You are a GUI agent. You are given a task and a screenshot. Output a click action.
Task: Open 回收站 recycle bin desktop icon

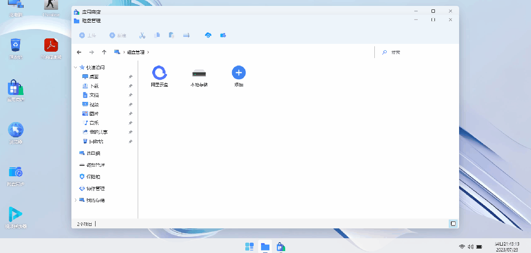coord(16,49)
